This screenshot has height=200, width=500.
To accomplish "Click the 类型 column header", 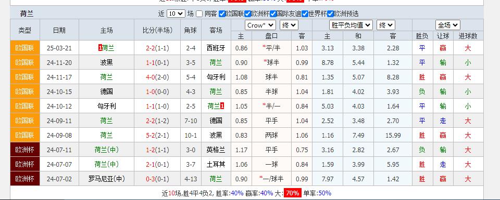I will point(25,30).
